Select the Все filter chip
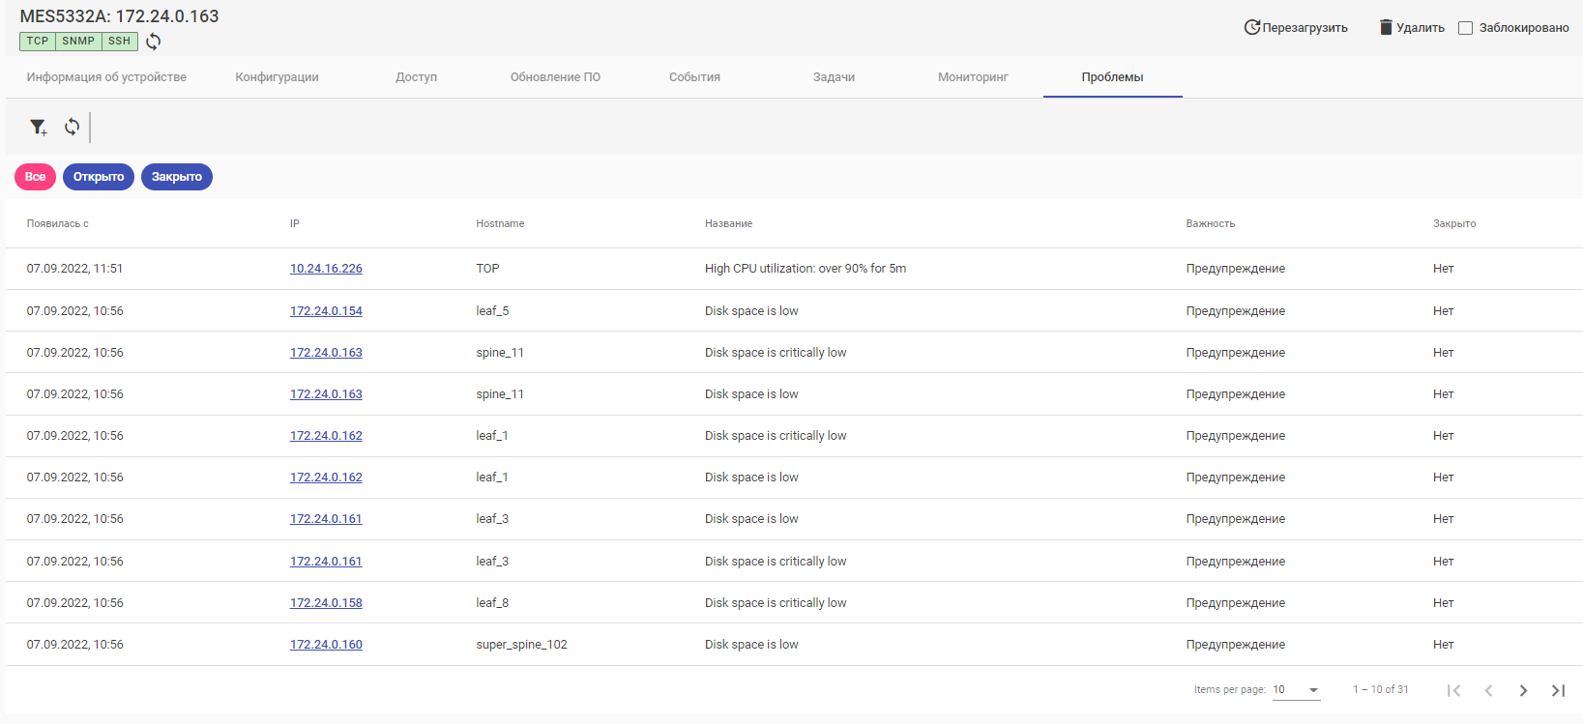 tap(35, 177)
